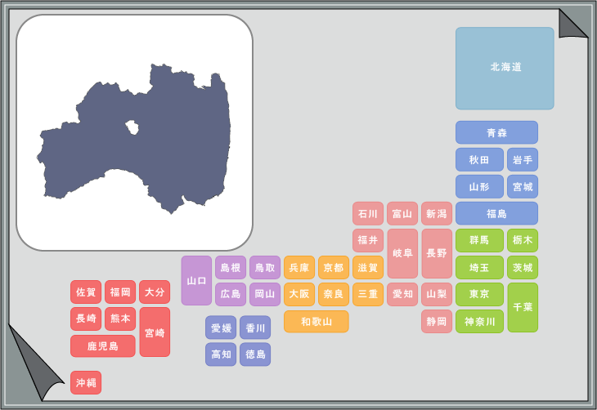Pick the 鹿児島 prefecture tile
This screenshot has height=410, width=597.
point(102,345)
